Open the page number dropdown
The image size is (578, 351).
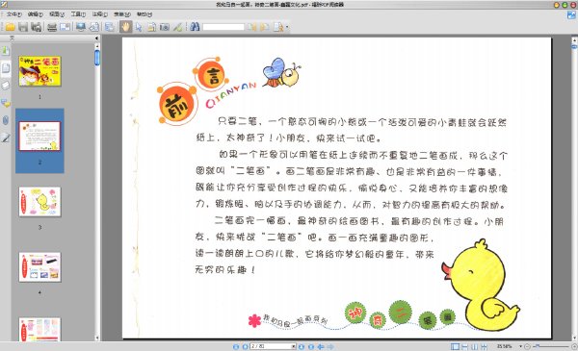click(x=294, y=346)
